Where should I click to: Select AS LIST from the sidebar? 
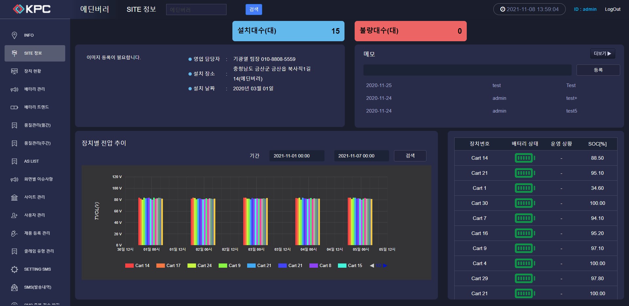click(x=31, y=161)
